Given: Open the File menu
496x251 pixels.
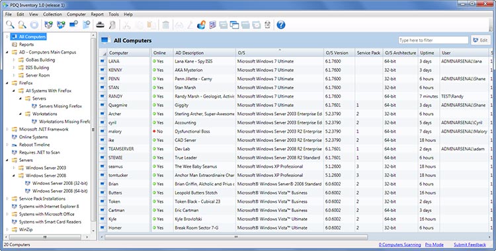Looking at the screenshot, I should click(x=9, y=15).
